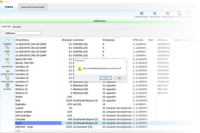
Task: Click the Wijzigen edit icon
Action: coord(7,48)
